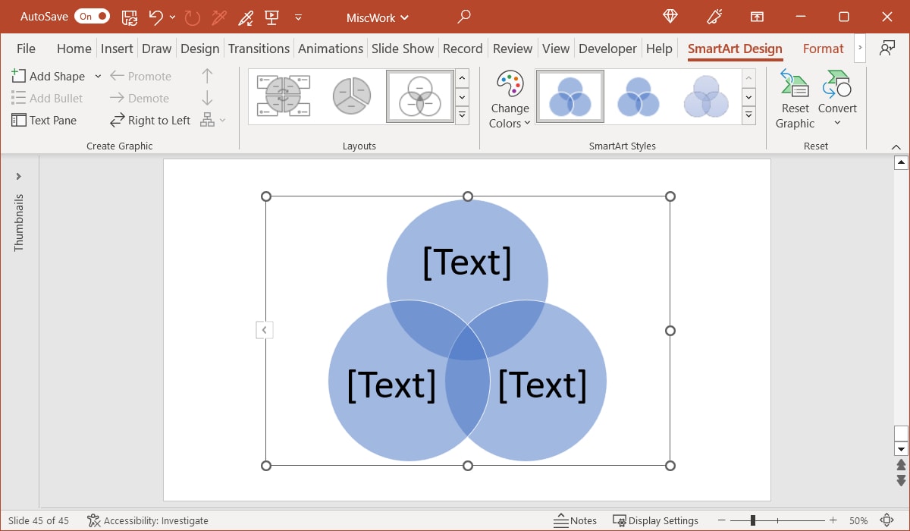Switch to the Format tab

click(823, 48)
